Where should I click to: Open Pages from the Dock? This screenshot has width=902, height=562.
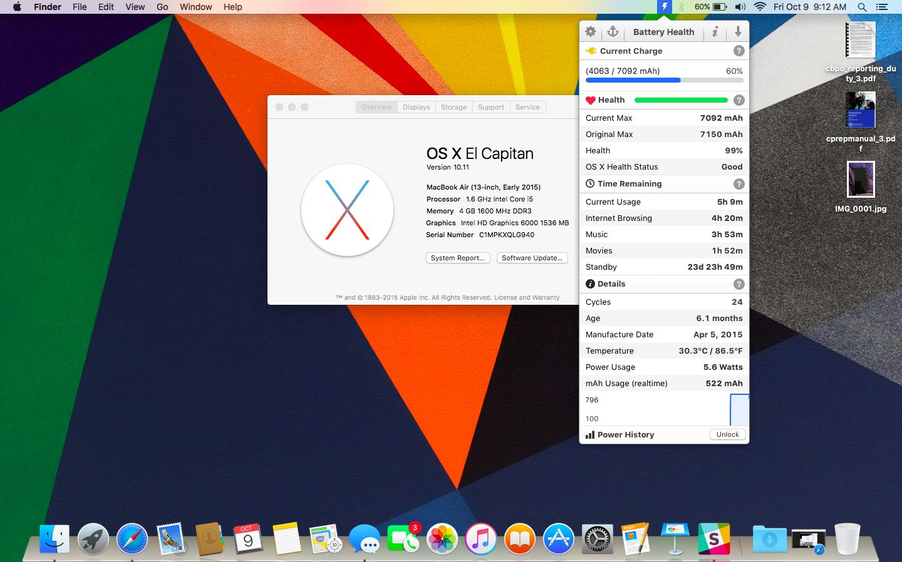click(636, 538)
